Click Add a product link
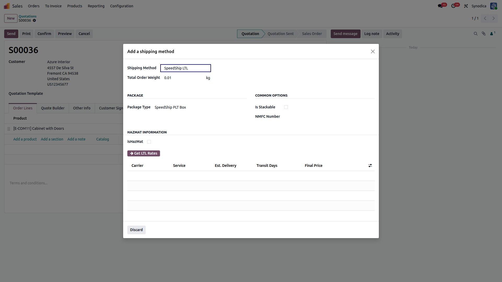 (25, 139)
